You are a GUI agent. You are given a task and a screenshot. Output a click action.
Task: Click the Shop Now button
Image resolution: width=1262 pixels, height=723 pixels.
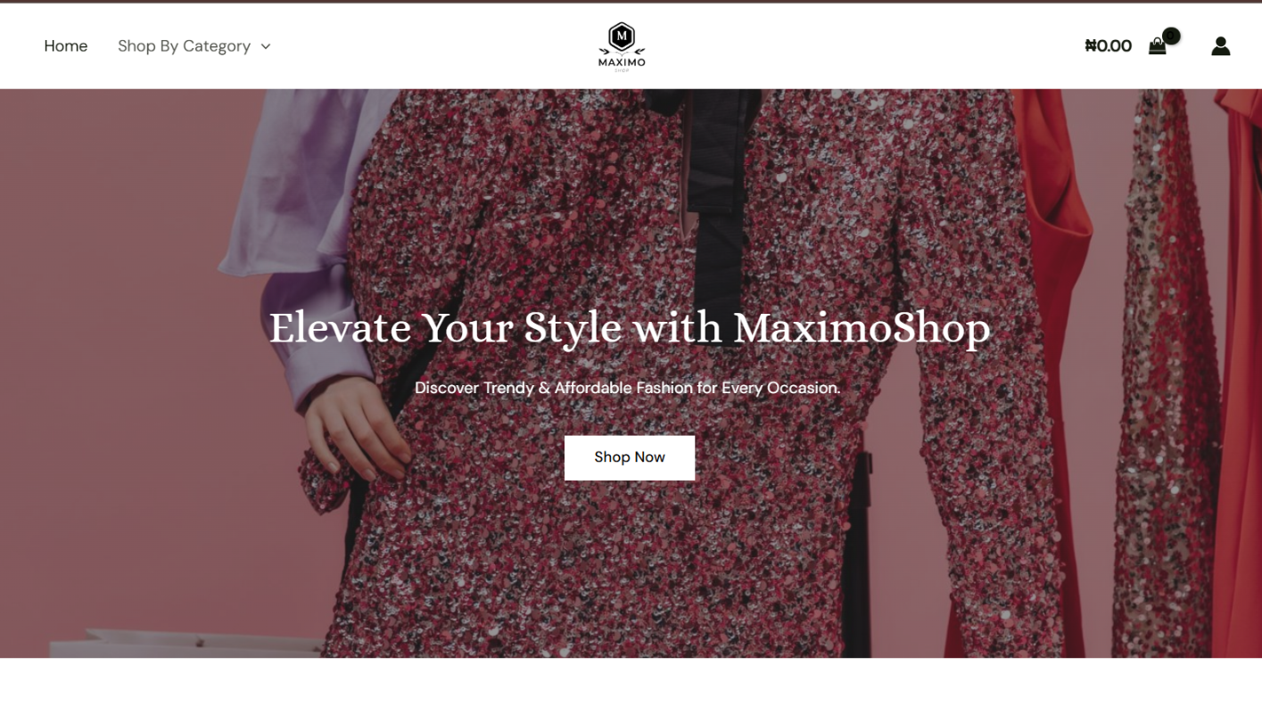pos(630,457)
